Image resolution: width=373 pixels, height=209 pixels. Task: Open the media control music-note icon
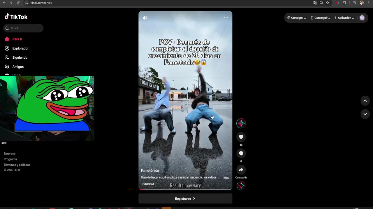pos(355,3)
